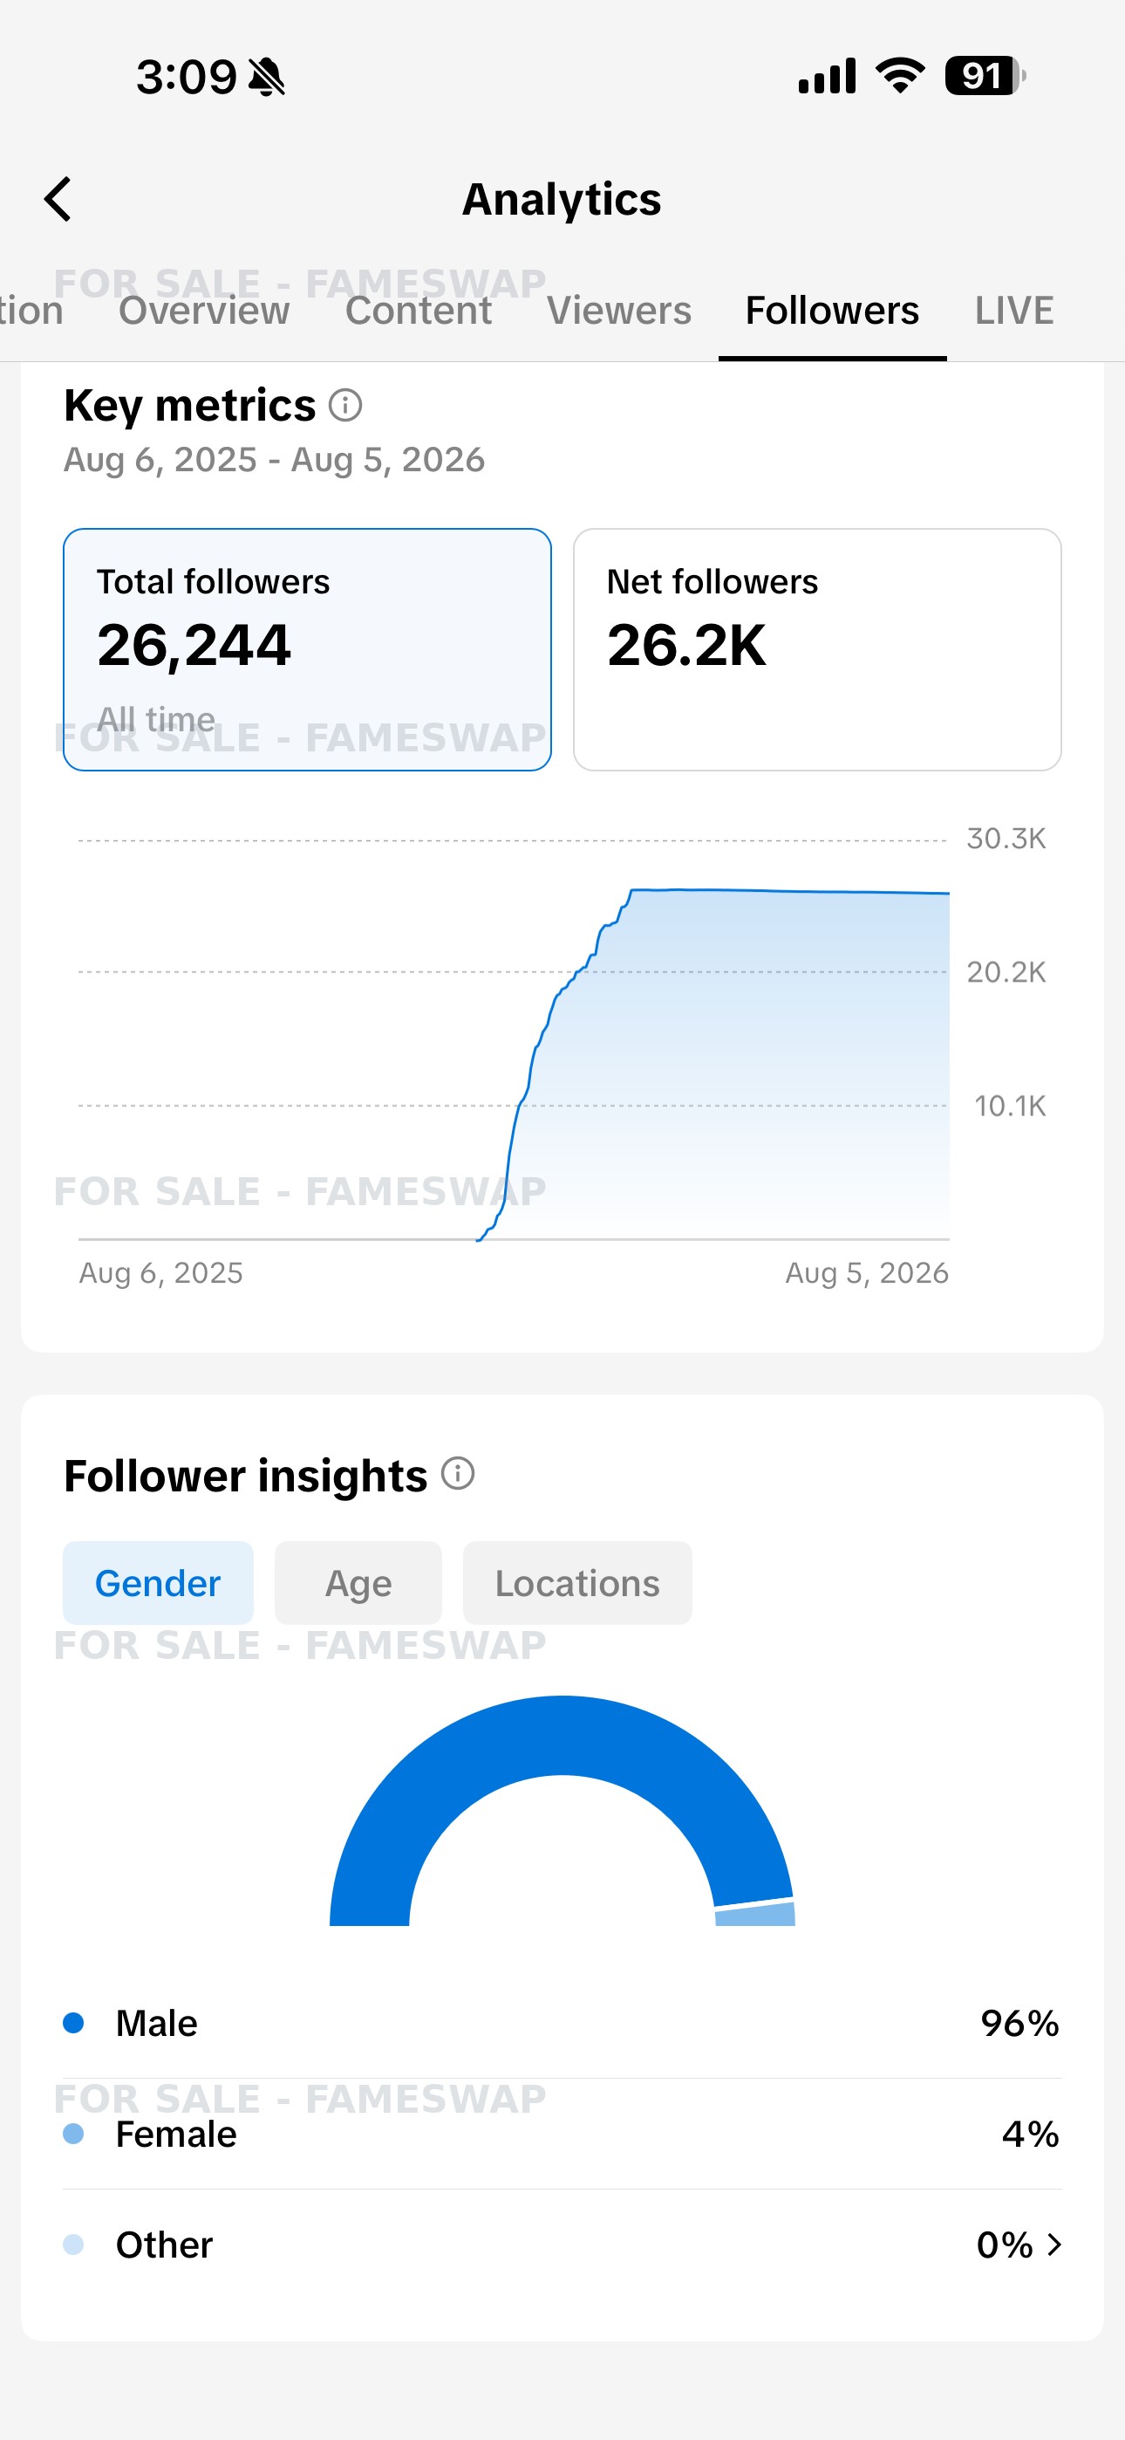Open the Key metrics info icon
Screen dimensions: 1125x2440
tap(345, 406)
